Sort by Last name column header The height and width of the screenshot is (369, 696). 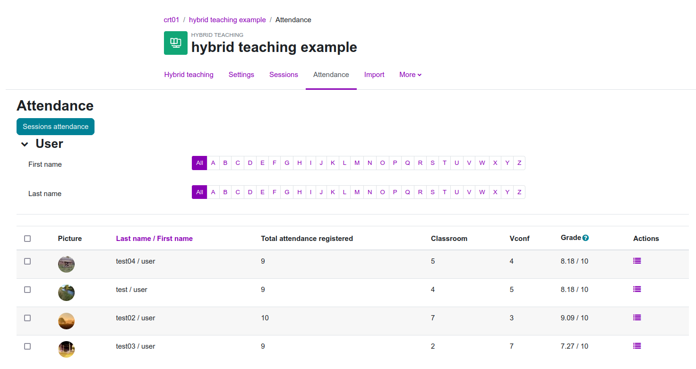click(x=133, y=239)
